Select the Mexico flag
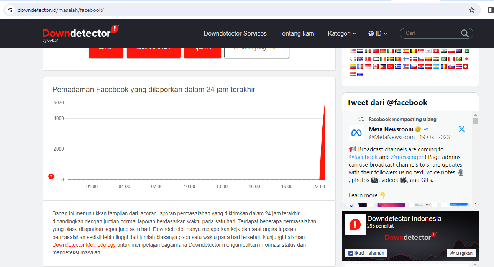 [368, 51]
